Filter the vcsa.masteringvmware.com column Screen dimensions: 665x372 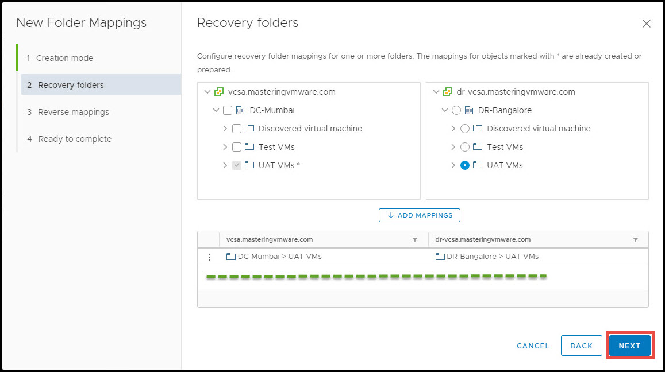[415, 240]
